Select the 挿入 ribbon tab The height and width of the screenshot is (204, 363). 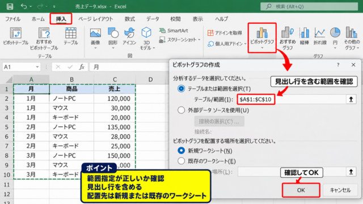pyautogui.click(x=61, y=19)
